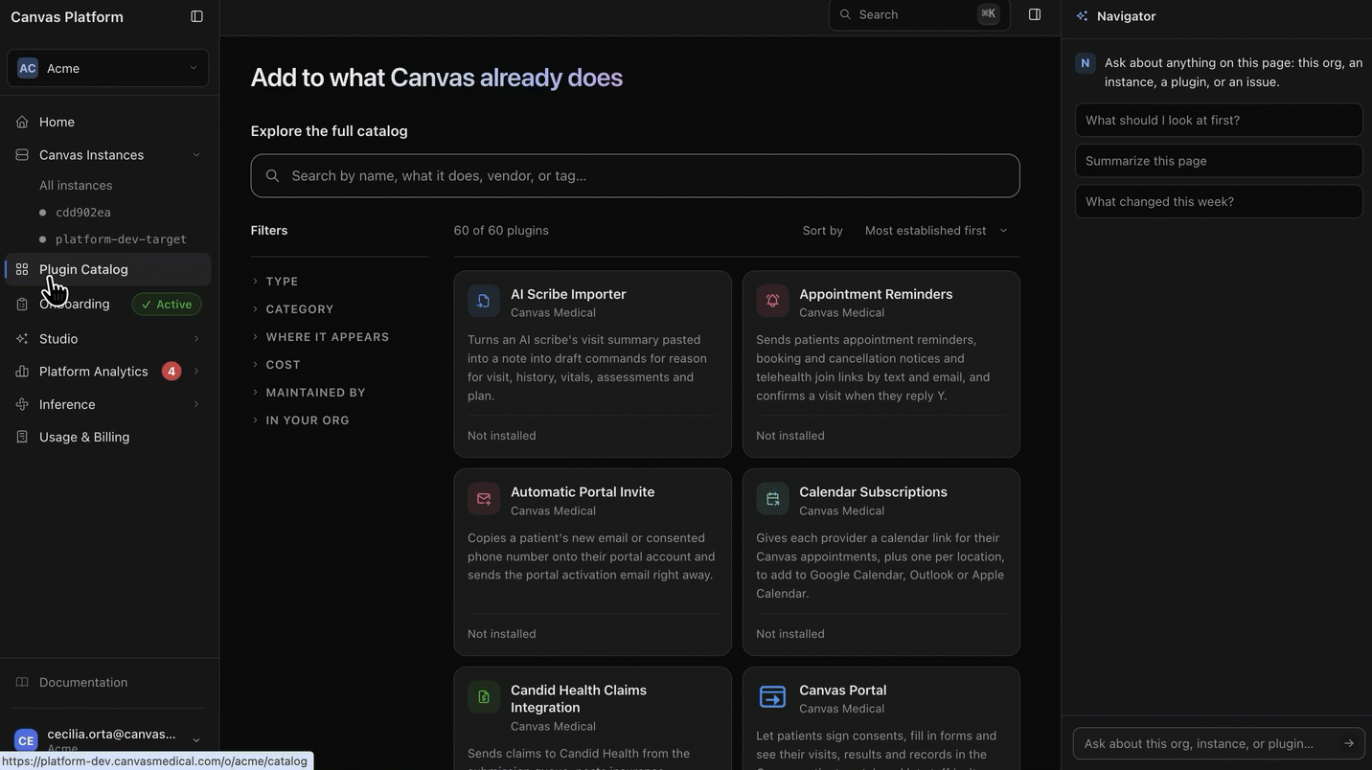Click the AI Scribe Importer plugin icon
This screenshot has height=770, width=1372.
tap(484, 301)
